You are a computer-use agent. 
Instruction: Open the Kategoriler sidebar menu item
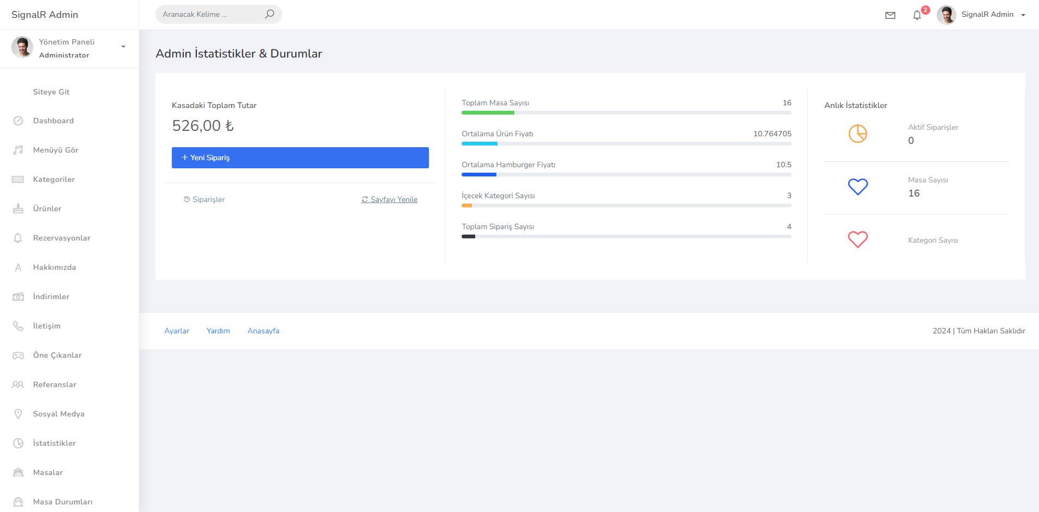coord(54,179)
